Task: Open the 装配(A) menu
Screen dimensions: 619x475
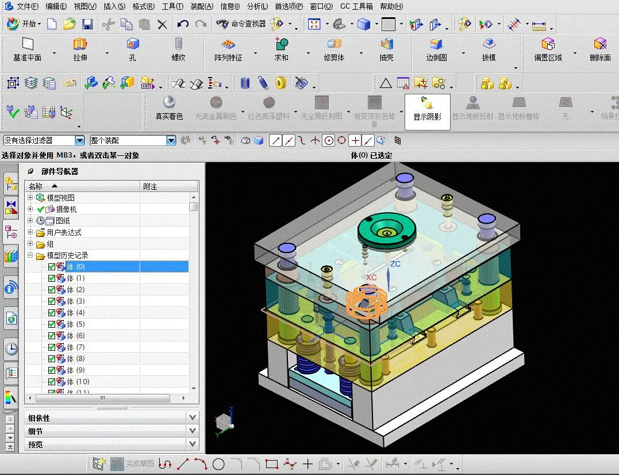Action: 202,6
